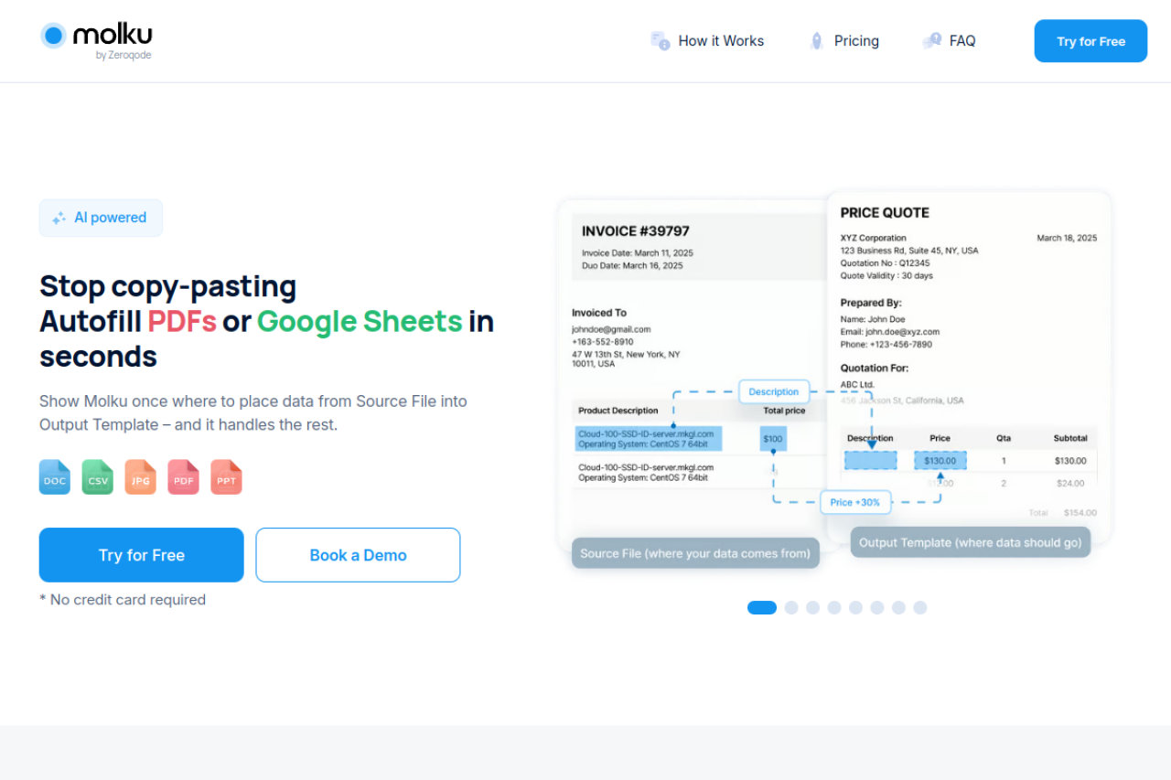Click the 'Google Sheets' heading words
Screen dimensions: 1171x780
360,321
